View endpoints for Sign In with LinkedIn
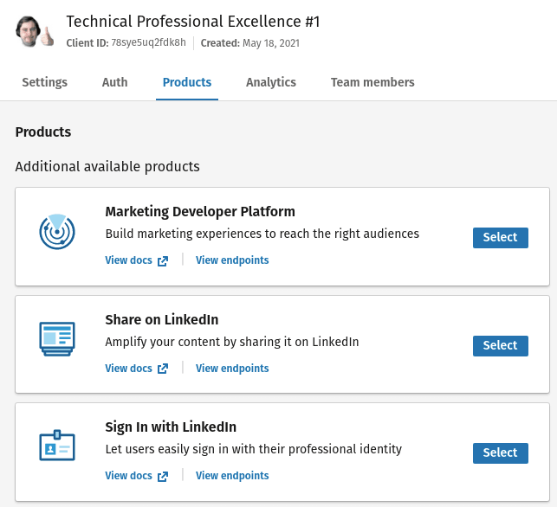557x507 pixels. pos(232,475)
